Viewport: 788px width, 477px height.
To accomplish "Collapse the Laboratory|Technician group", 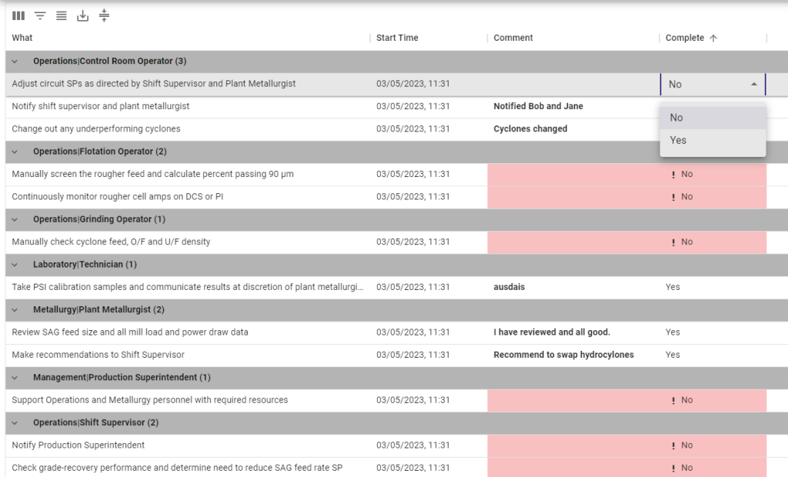I will (15, 265).
